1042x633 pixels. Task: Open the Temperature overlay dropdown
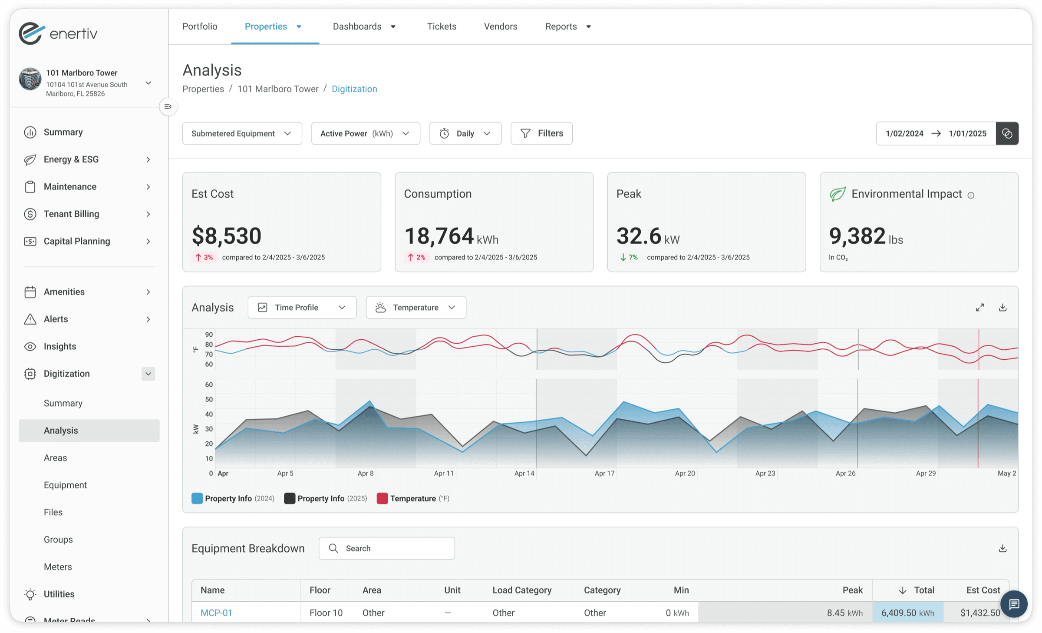(415, 308)
